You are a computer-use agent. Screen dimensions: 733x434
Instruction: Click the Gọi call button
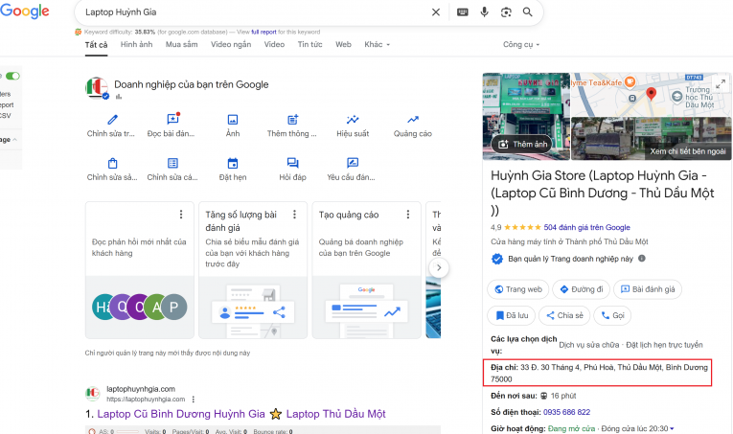pyautogui.click(x=612, y=315)
